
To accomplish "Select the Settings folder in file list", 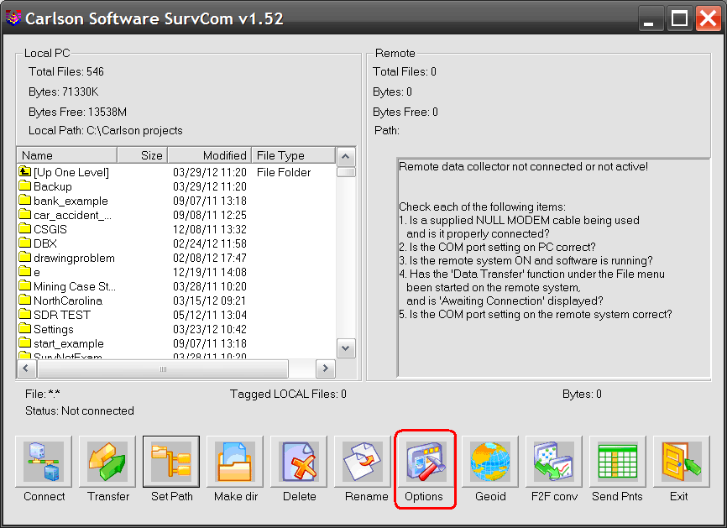I will tap(46, 330).
